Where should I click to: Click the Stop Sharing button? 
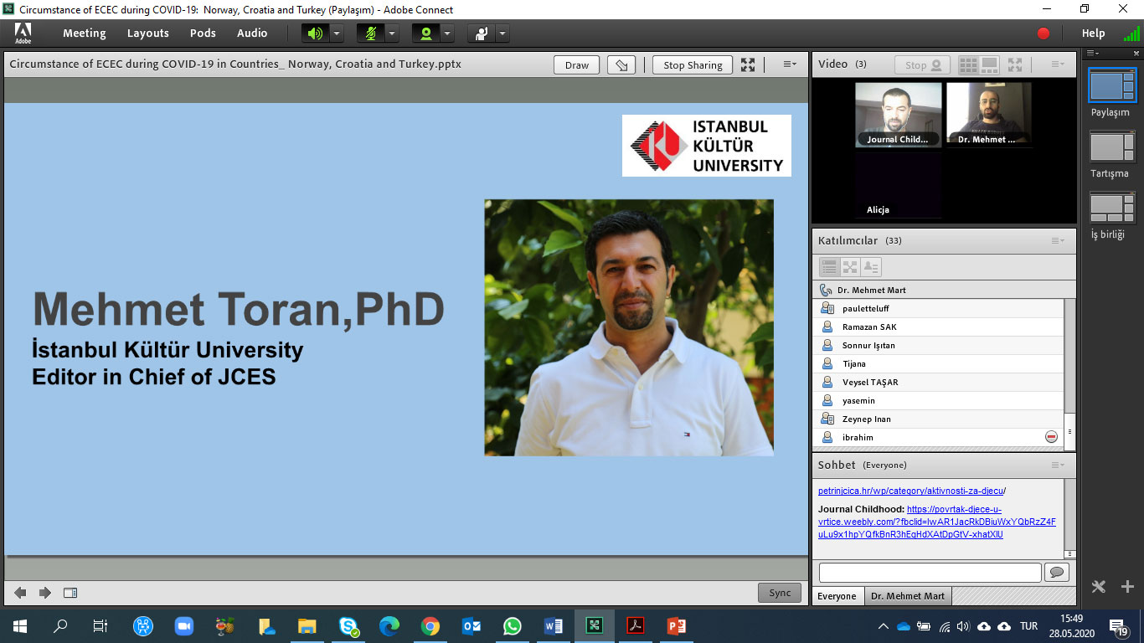(693, 65)
